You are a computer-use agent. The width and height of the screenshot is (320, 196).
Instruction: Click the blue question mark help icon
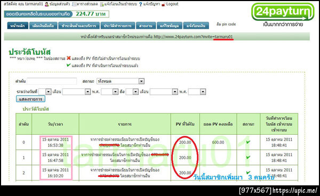click(x=140, y=4)
